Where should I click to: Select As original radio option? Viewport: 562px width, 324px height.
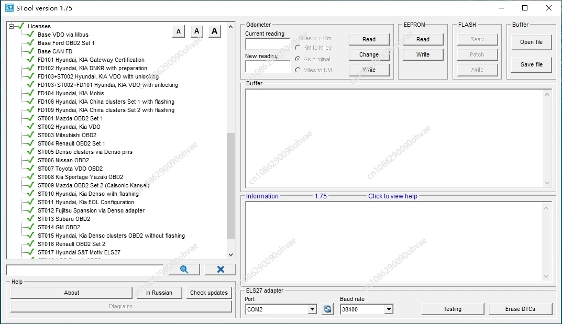(x=297, y=59)
